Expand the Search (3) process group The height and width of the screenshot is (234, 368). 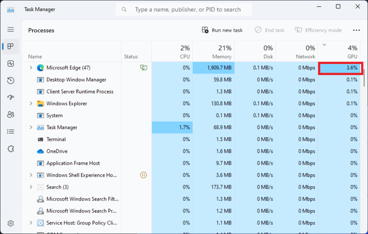[31, 187]
